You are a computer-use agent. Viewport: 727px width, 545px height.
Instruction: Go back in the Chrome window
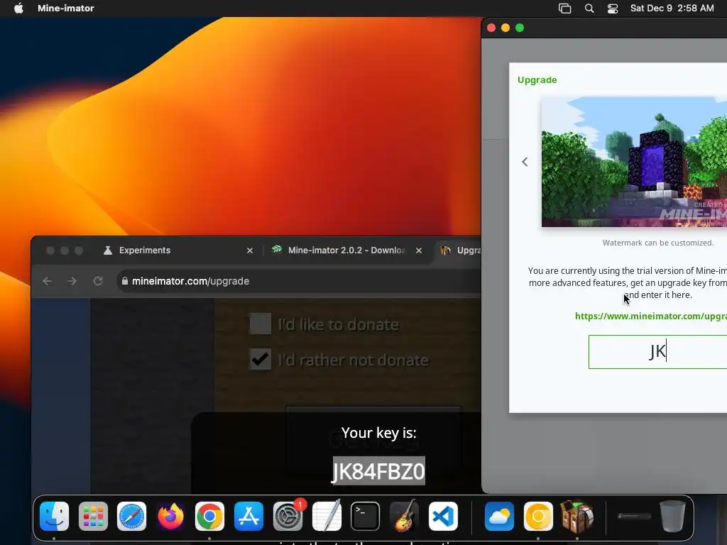pyautogui.click(x=47, y=281)
